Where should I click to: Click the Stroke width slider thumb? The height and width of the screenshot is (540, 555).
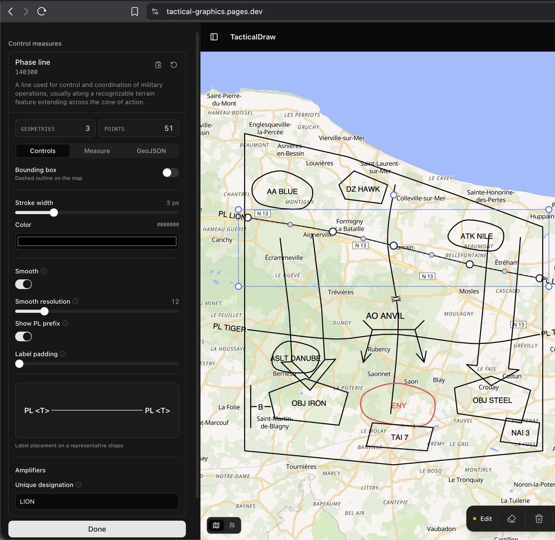[x=54, y=212]
